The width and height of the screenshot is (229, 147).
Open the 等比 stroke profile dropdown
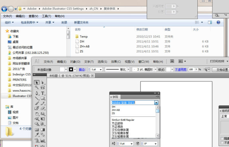click(128, 69)
